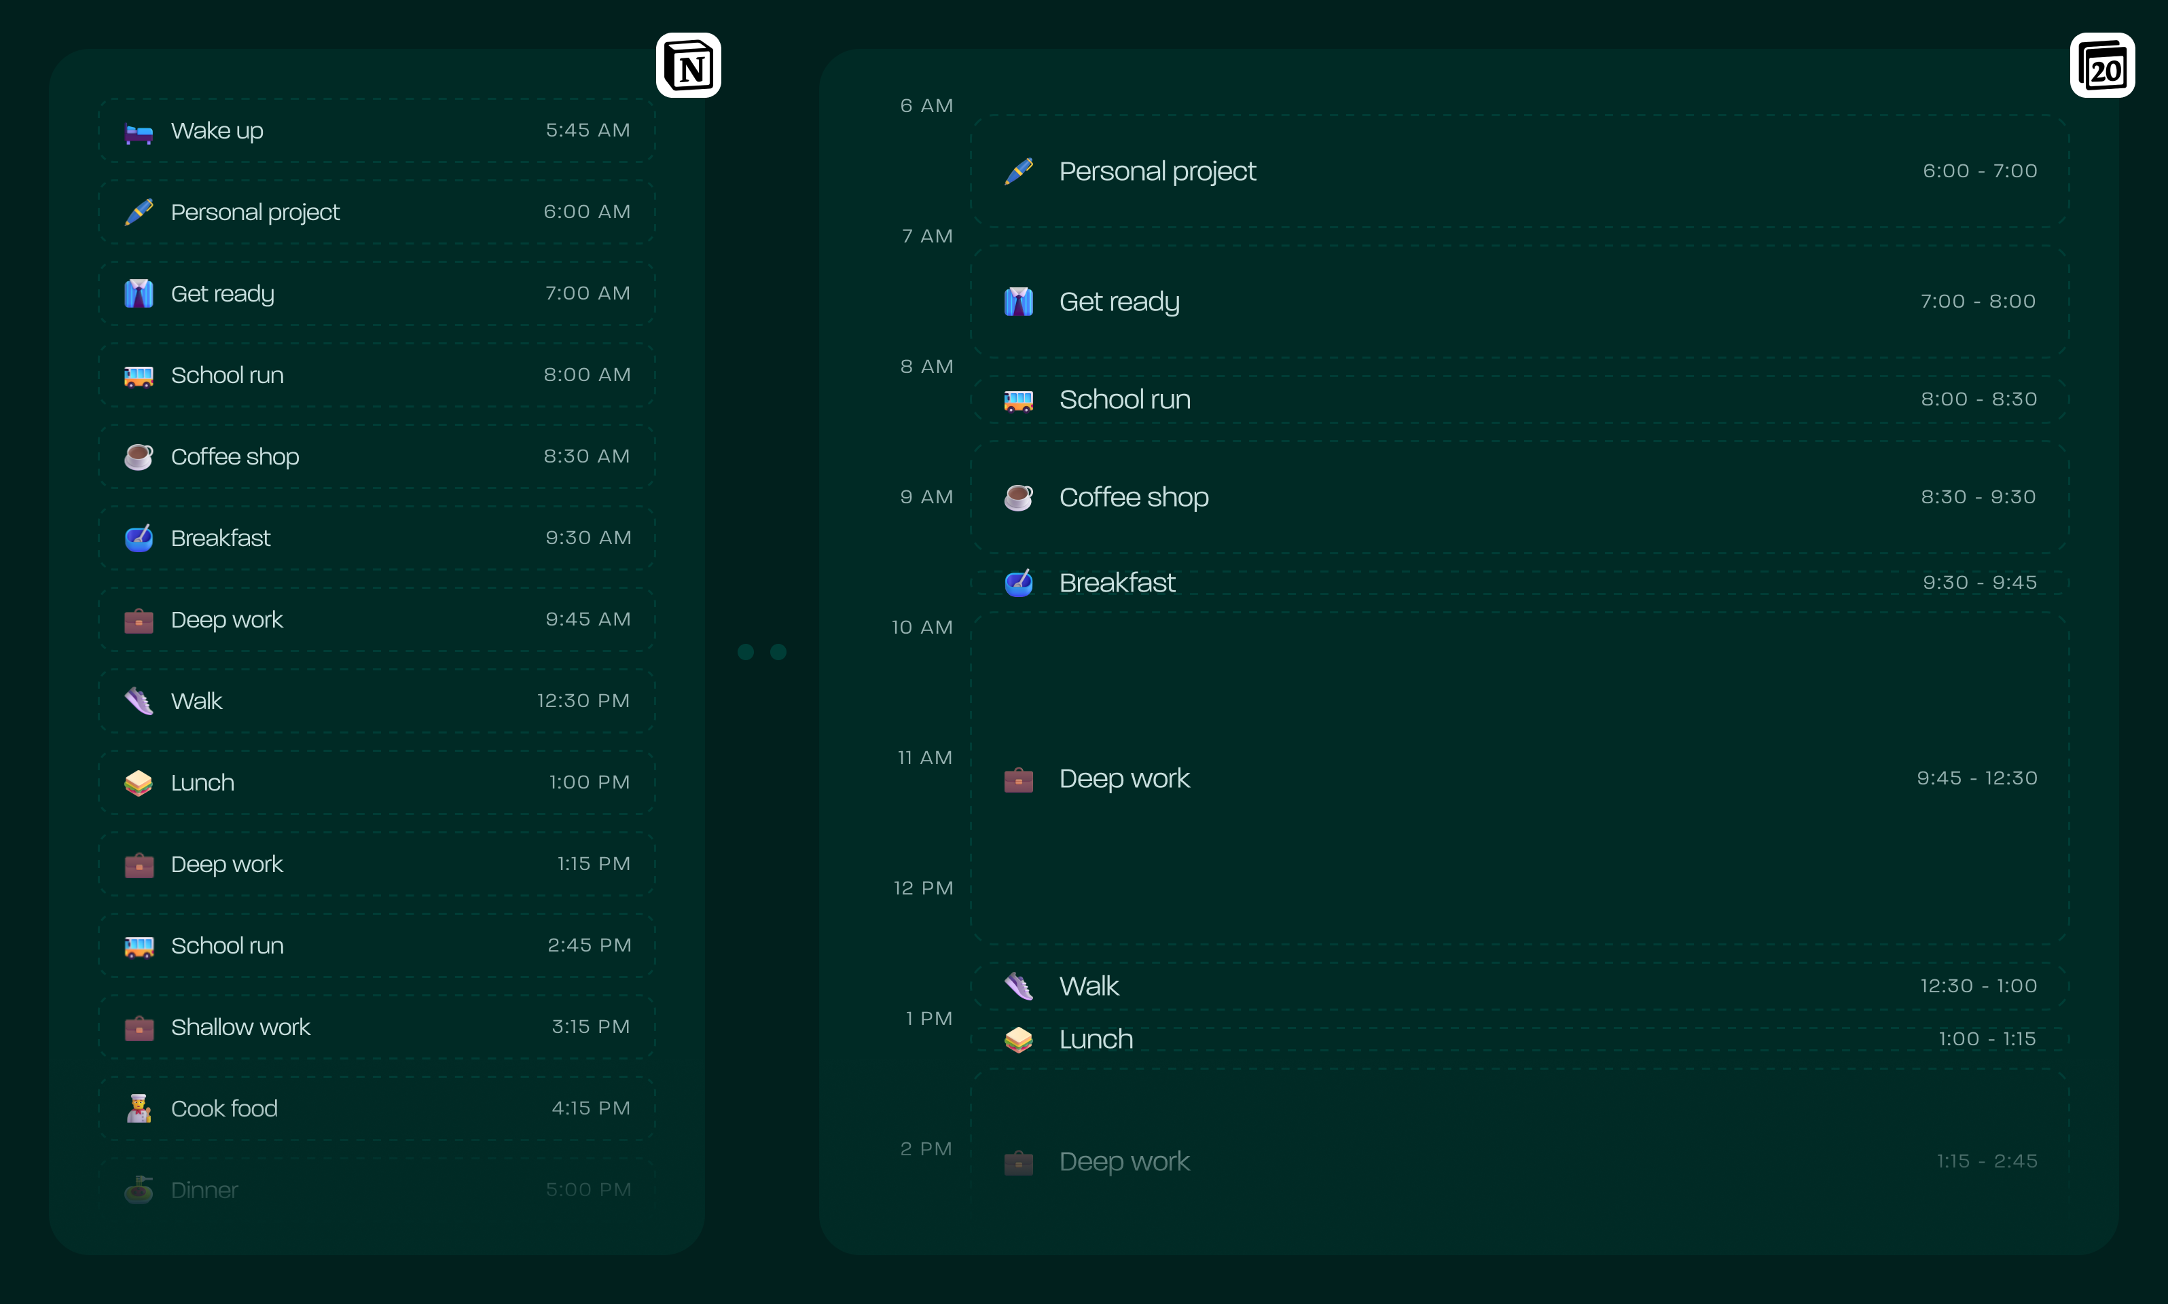The width and height of the screenshot is (2168, 1304).
Task: Click the briefcase icon beside Shallow work
Action: pos(139,1027)
